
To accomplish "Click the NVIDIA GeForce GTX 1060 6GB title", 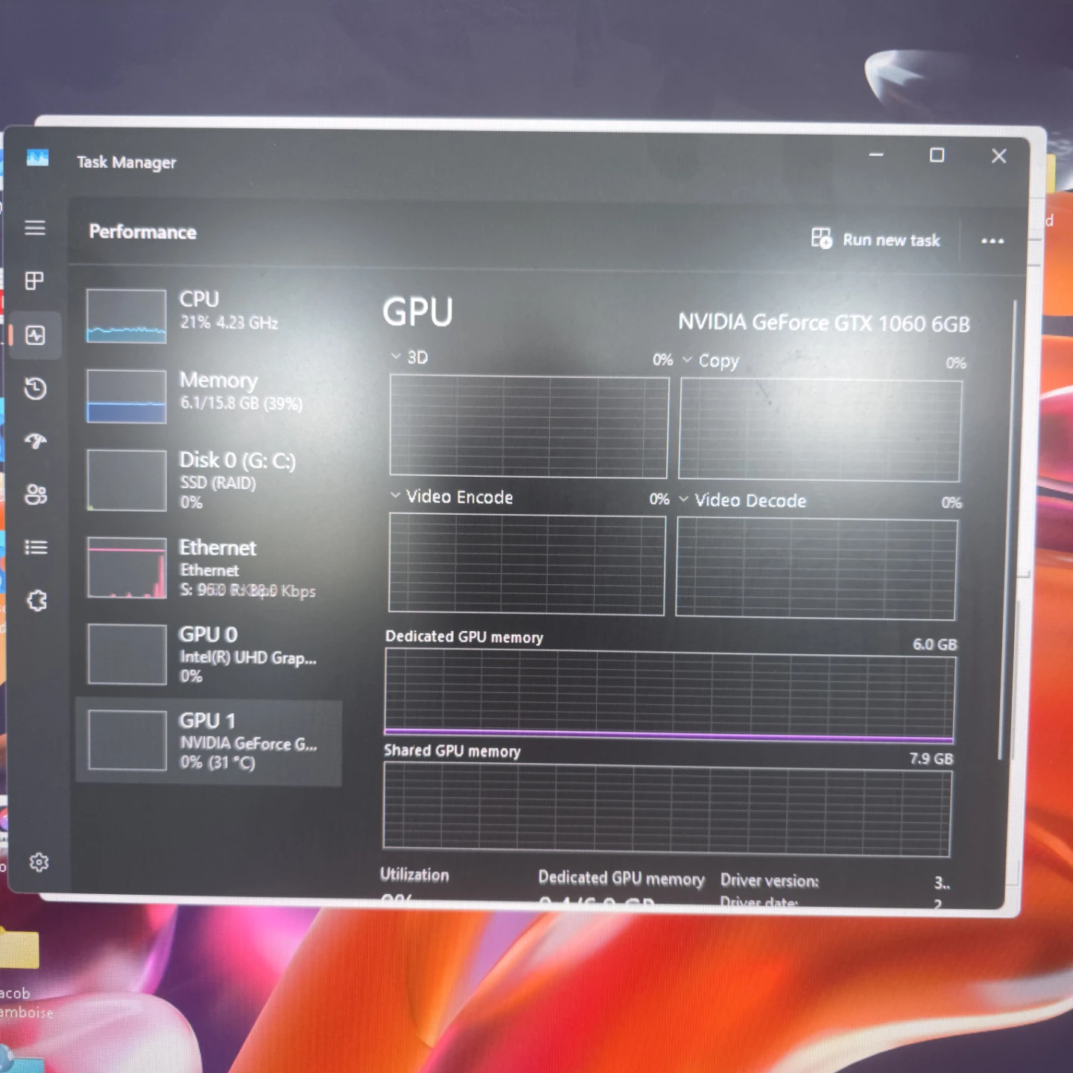I will point(824,323).
